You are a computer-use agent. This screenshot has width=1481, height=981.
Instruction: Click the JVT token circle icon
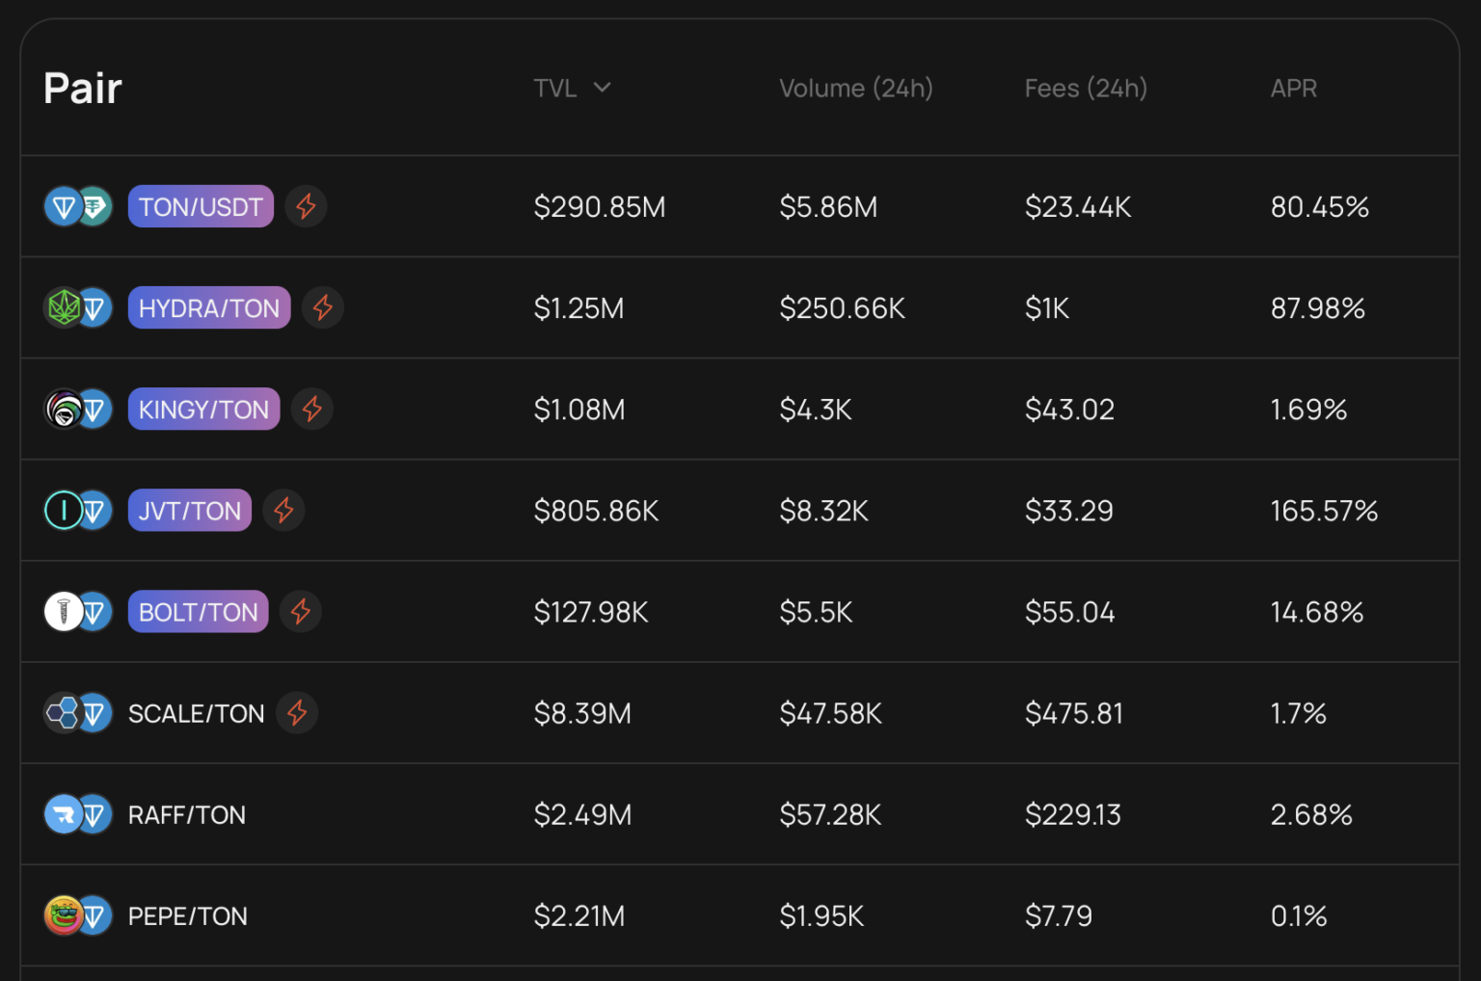coord(64,510)
